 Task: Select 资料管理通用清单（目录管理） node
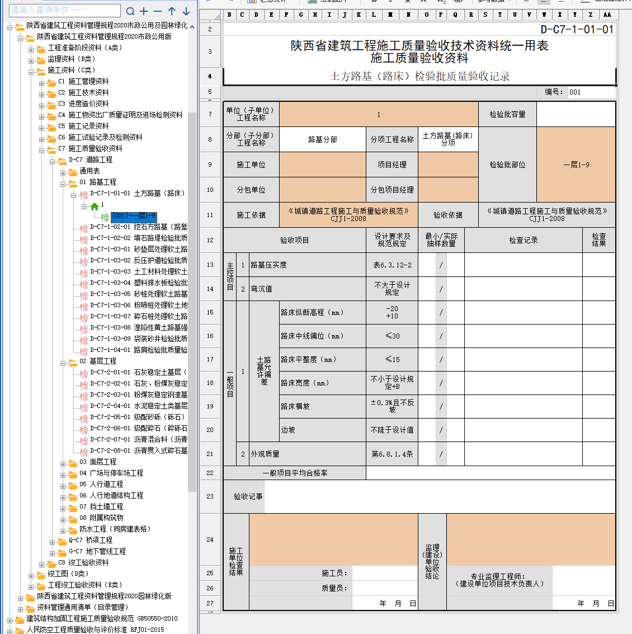(x=82, y=607)
